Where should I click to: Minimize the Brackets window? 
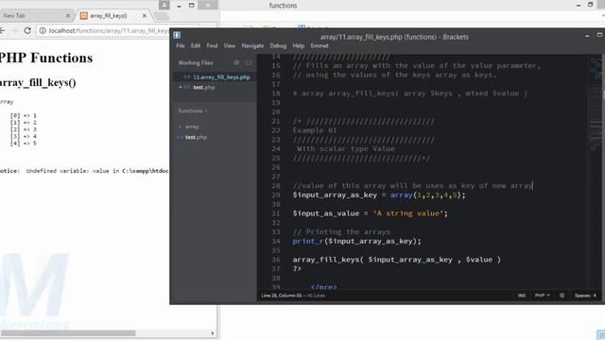[x=587, y=36]
